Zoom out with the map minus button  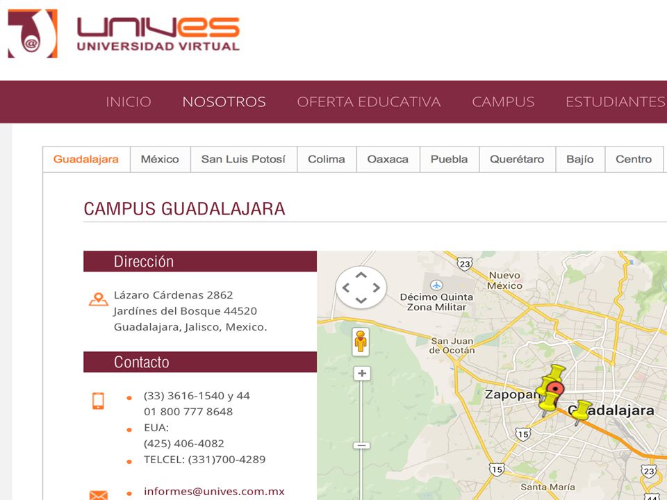click(x=362, y=446)
